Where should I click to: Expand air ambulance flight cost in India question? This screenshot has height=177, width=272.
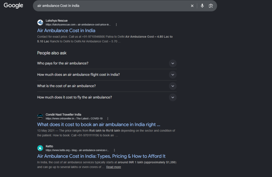(107, 75)
